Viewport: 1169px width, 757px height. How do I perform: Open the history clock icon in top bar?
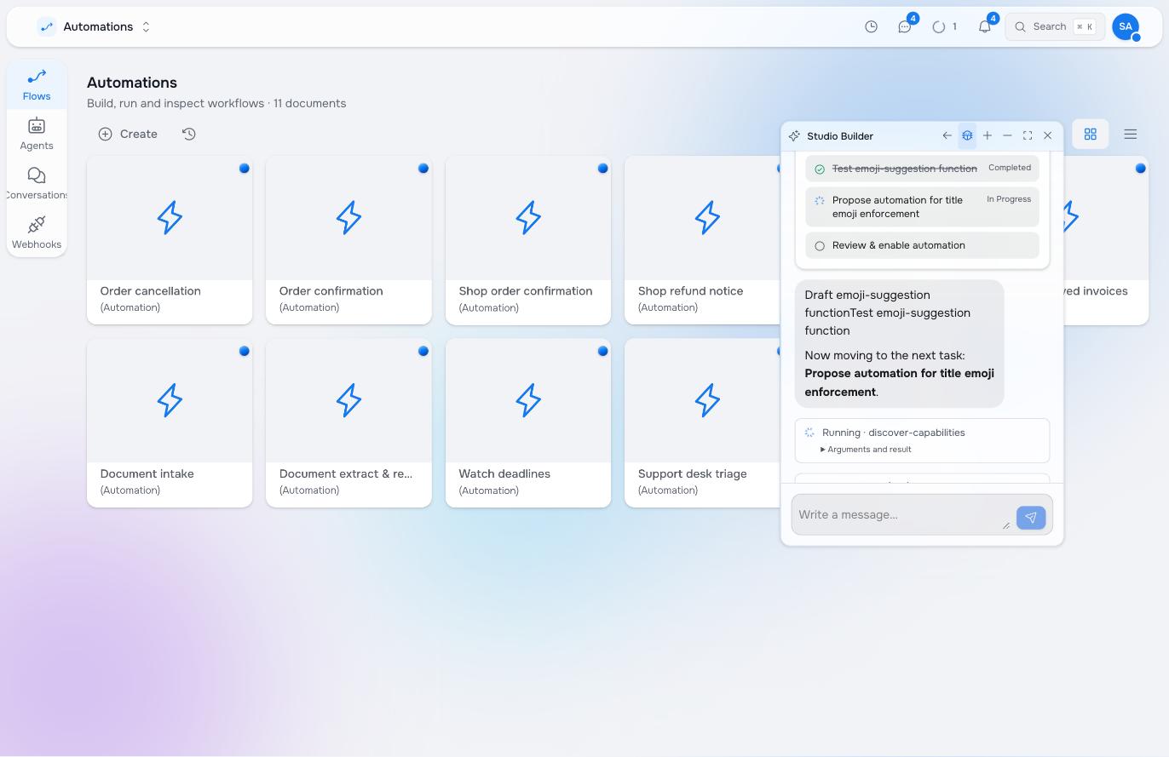point(871,26)
